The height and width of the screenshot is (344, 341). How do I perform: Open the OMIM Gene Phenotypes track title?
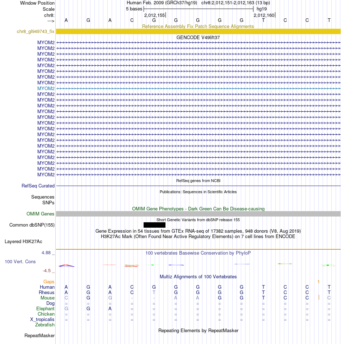[198, 209]
